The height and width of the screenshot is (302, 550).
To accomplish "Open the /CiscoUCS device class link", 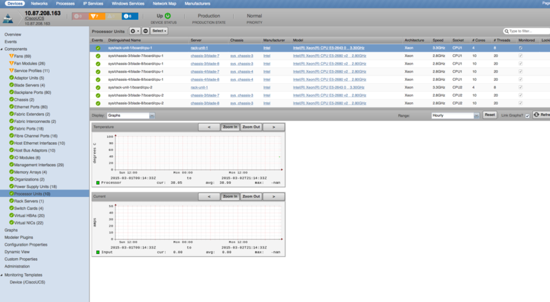I will [34, 19].
